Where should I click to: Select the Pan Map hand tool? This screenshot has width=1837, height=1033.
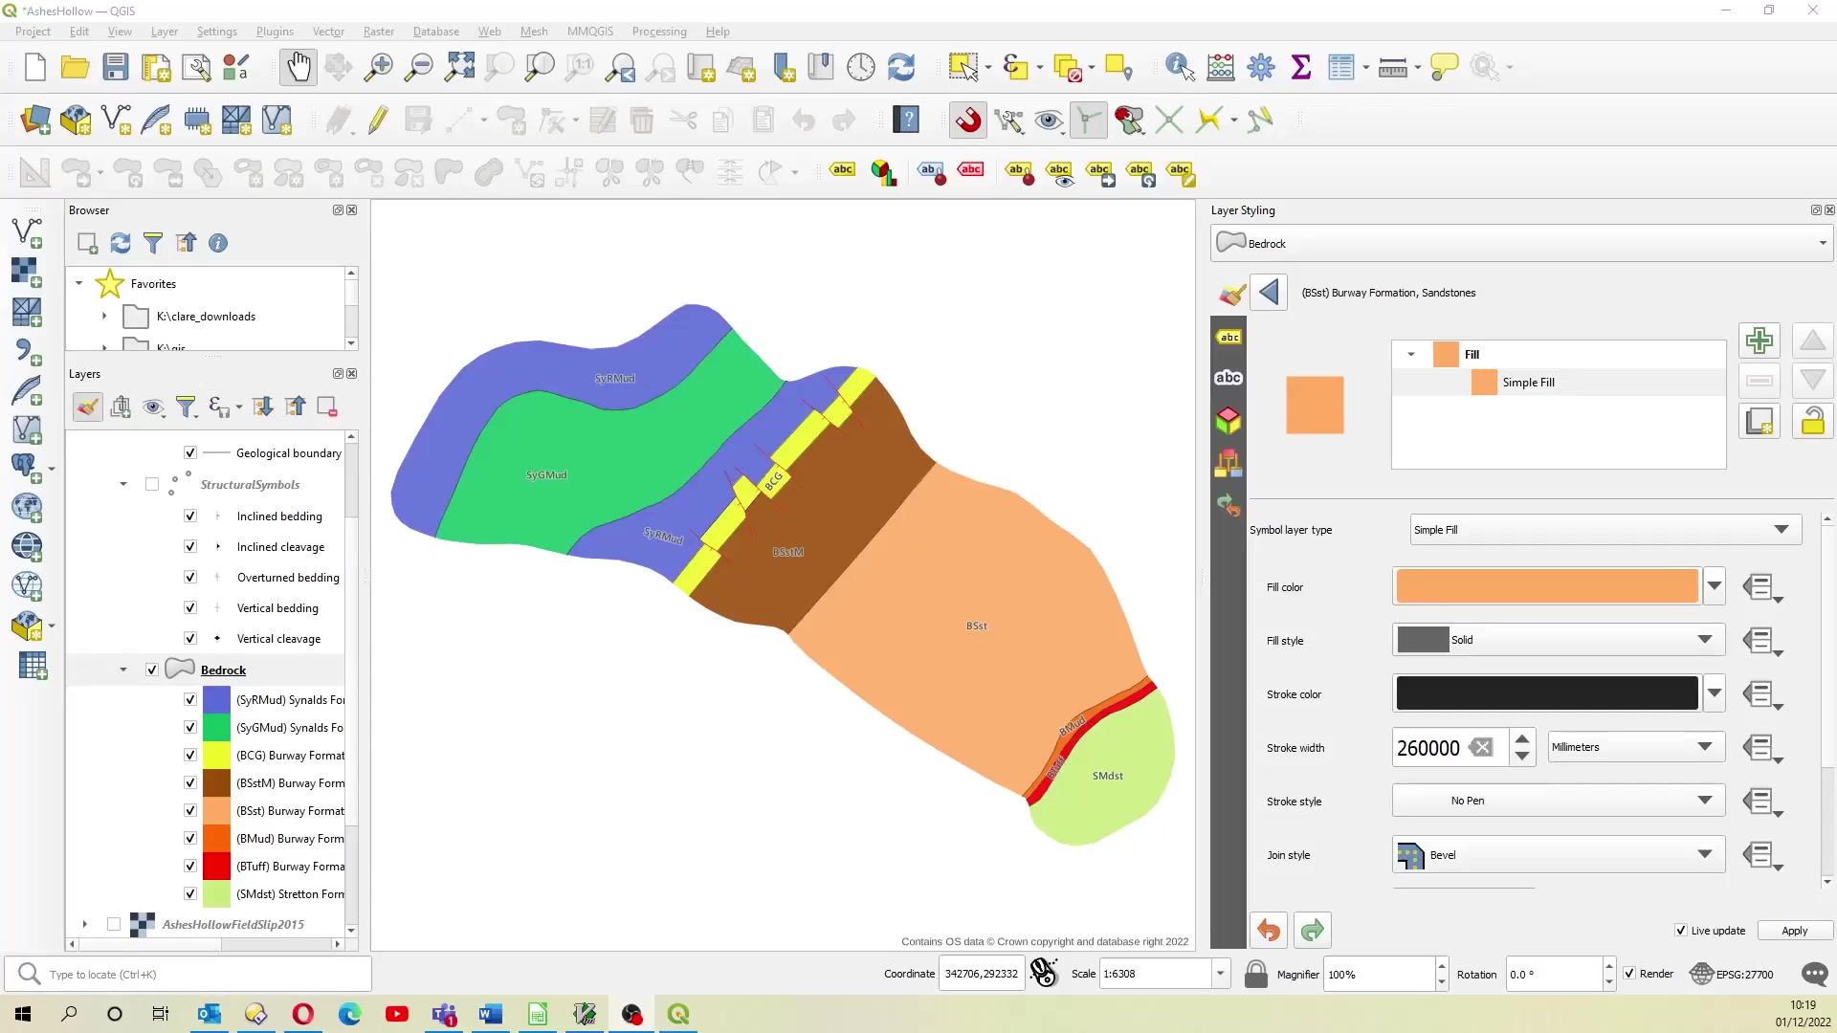(299, 67)
